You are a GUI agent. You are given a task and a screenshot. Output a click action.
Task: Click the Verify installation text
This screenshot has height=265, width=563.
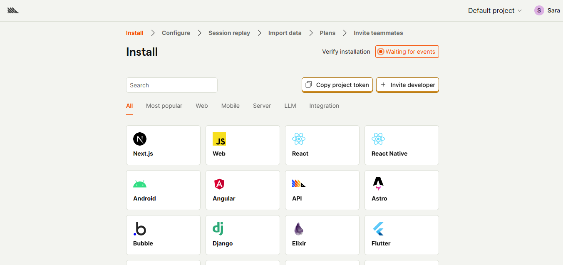coord(346,52)
